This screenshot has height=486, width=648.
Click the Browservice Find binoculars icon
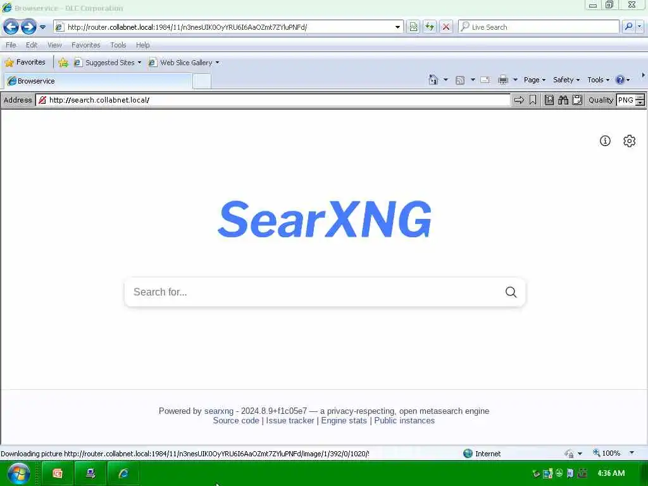tap(563, 100)
